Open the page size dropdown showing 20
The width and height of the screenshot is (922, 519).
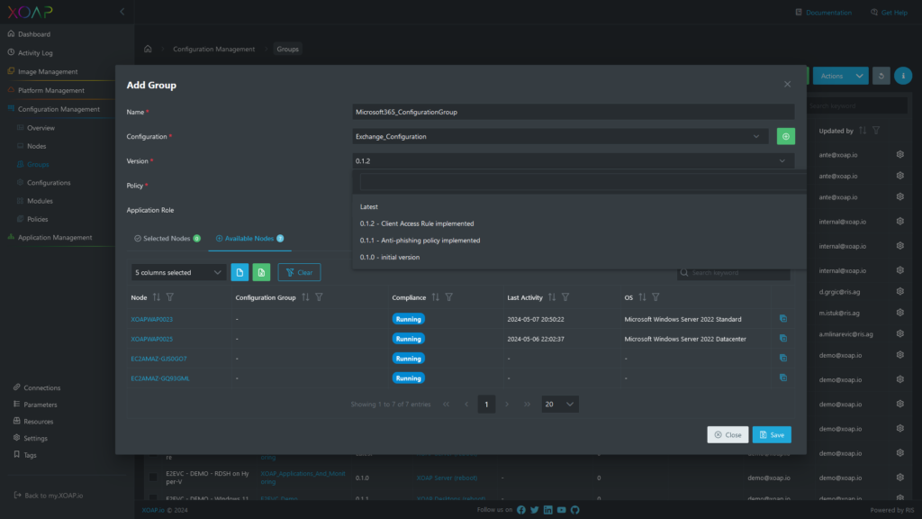tap(560, 405)
